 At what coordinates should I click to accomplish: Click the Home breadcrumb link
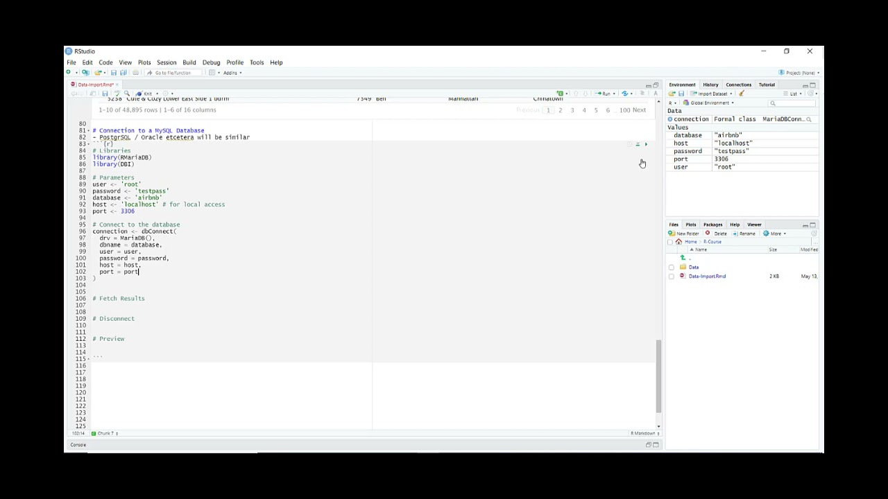[x=690, y=242]
